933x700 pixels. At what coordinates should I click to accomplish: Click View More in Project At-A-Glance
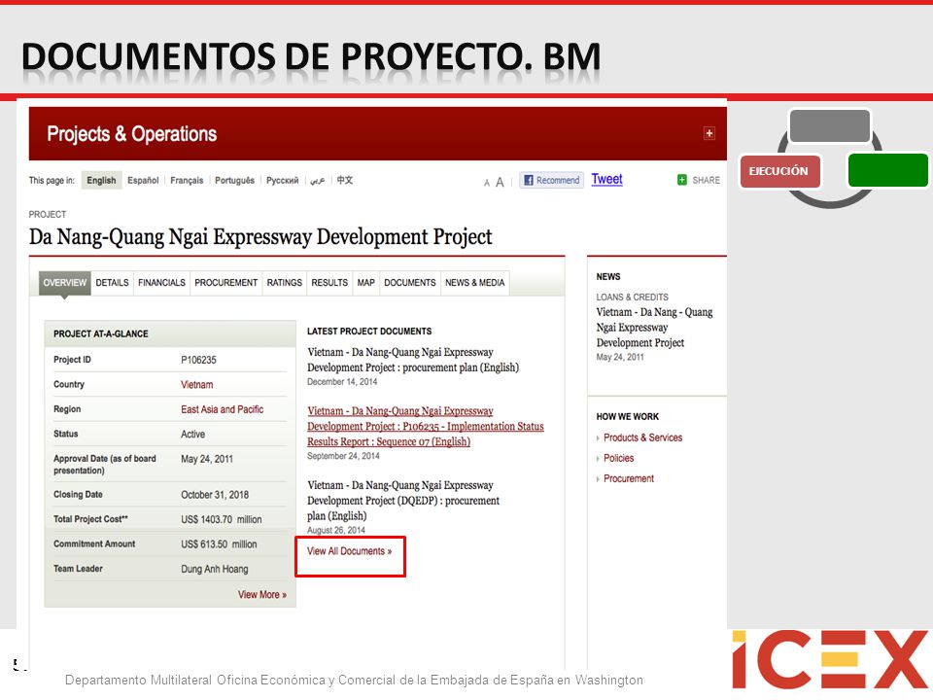coord(262,595)
